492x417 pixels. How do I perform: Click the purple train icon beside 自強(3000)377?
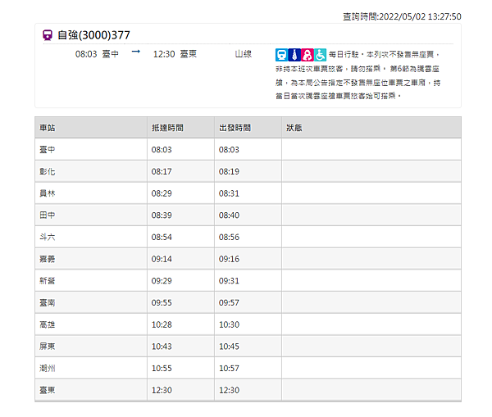(48, 35)
